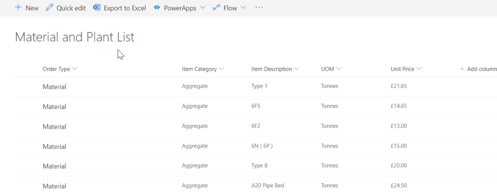Open the three-dots more options menu
Screen dimensions: 497x194
[x=259, y=8]
